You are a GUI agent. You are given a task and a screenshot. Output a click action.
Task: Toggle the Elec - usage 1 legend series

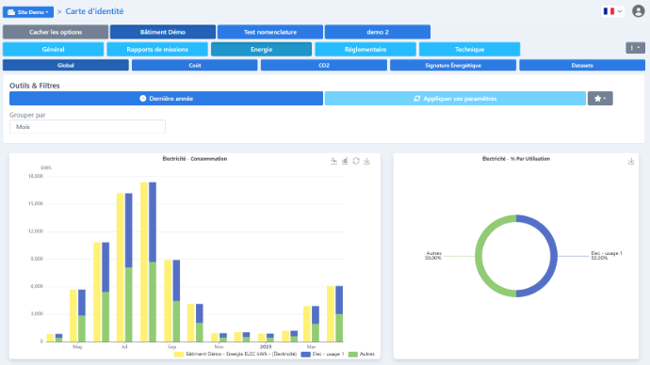[322, 355]
